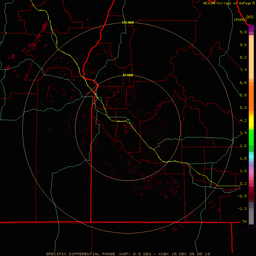
Task: Click the 1.8 legend value
Action: tap(243, 158)
